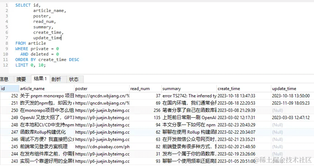
Task: Select create_time cell 2023-10-18 13:47:33
Action: point(244,96)
